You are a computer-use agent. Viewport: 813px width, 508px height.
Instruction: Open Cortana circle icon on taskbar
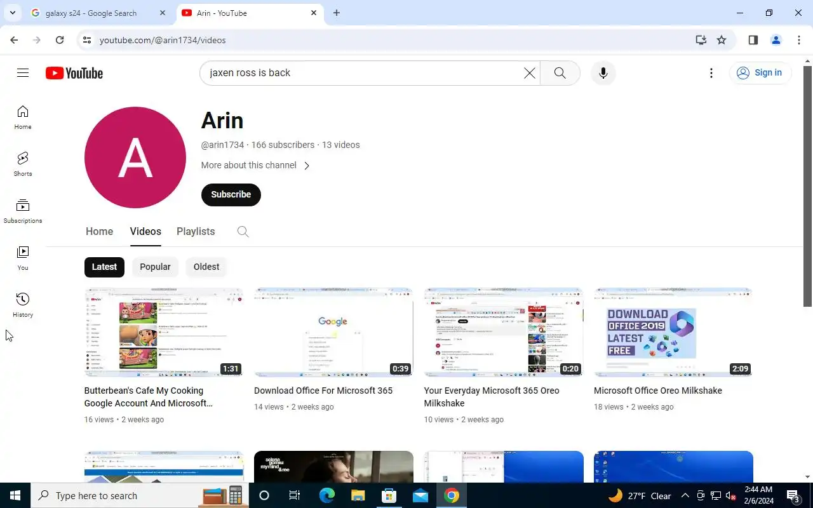tap(264, 495)
